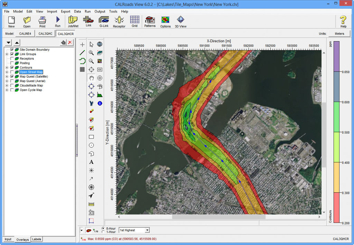
Task: Open the Output menu
Action: pyautogui.click(x=100, y=11)
